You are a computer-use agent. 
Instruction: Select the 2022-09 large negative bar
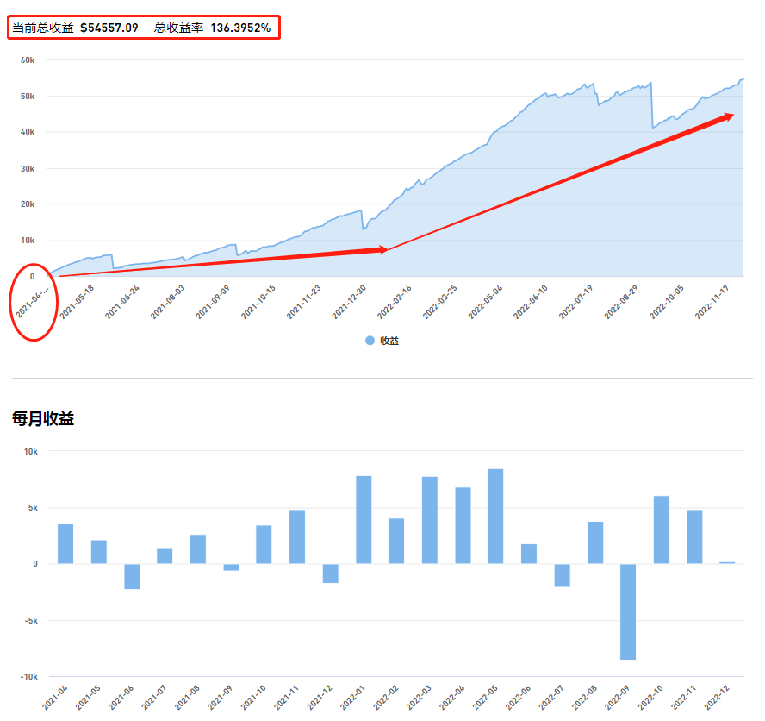628,611
